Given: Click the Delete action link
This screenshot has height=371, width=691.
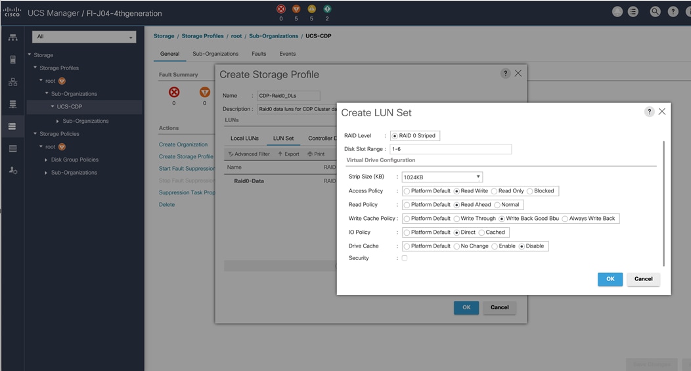Looking at the screenshot, I should pyautogui.click(x=167, y=204).
